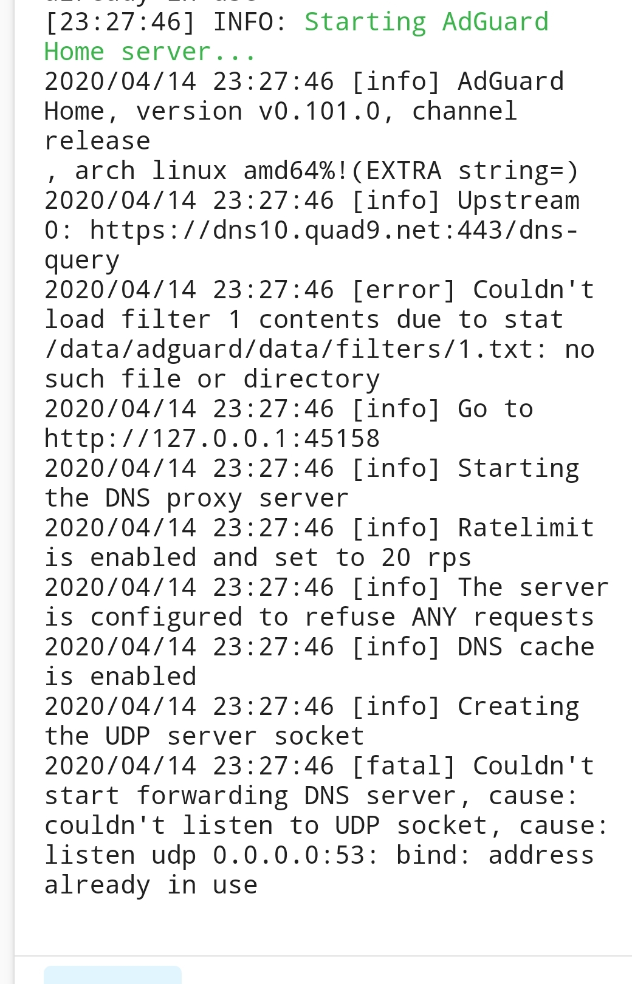Click the horizontal divider below the log
Screen dimensions: 632x984
coord(323,955)
